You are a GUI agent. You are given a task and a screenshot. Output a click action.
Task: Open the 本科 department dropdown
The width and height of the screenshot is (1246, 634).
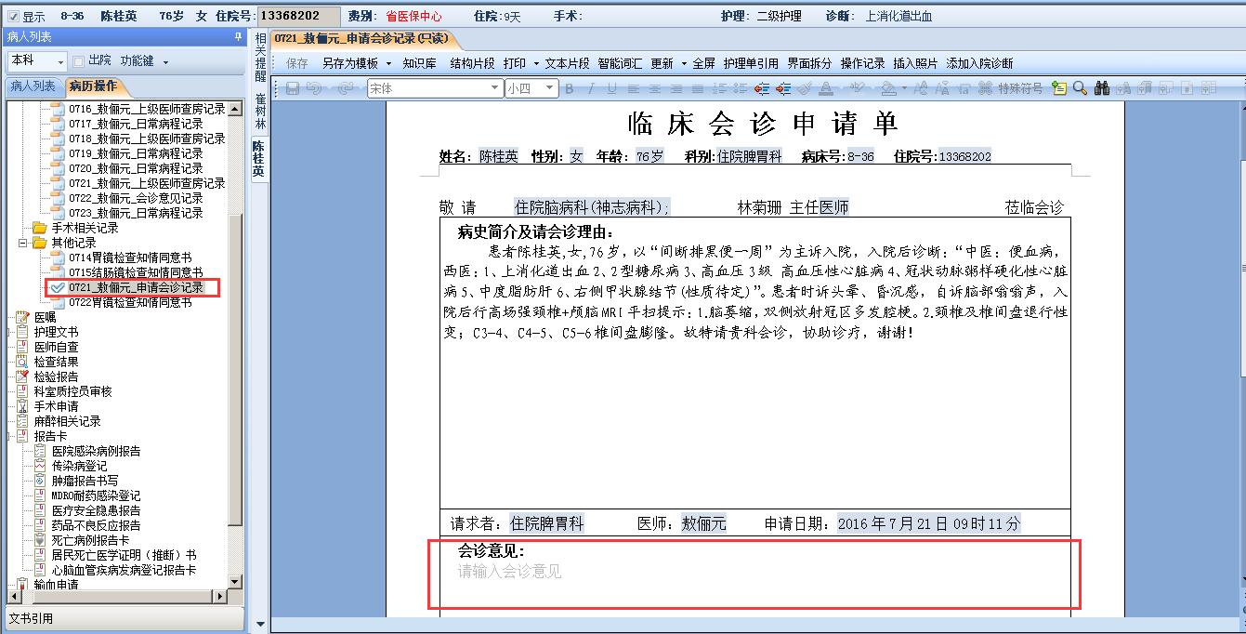pyautogui.click(x=60, y=61)
